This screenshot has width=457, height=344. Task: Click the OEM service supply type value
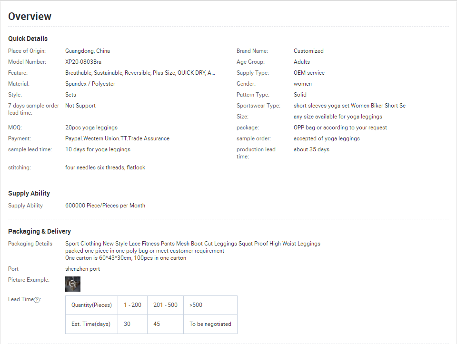[x=309, y=73]
